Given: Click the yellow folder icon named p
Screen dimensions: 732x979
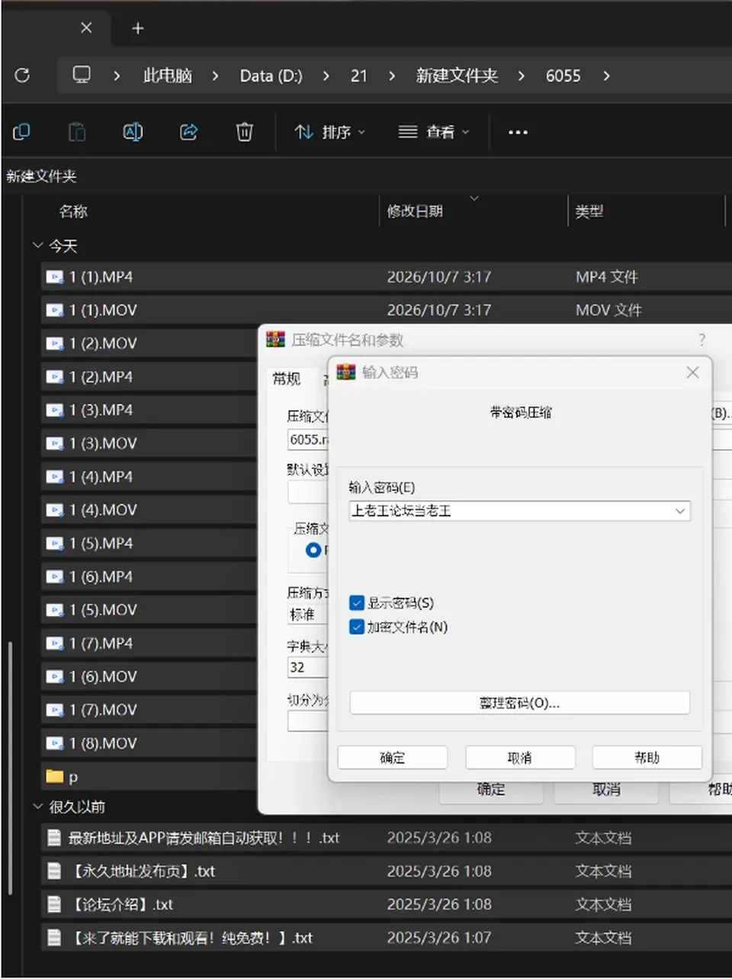Looking at the screenshot, I should click(54, 777).
